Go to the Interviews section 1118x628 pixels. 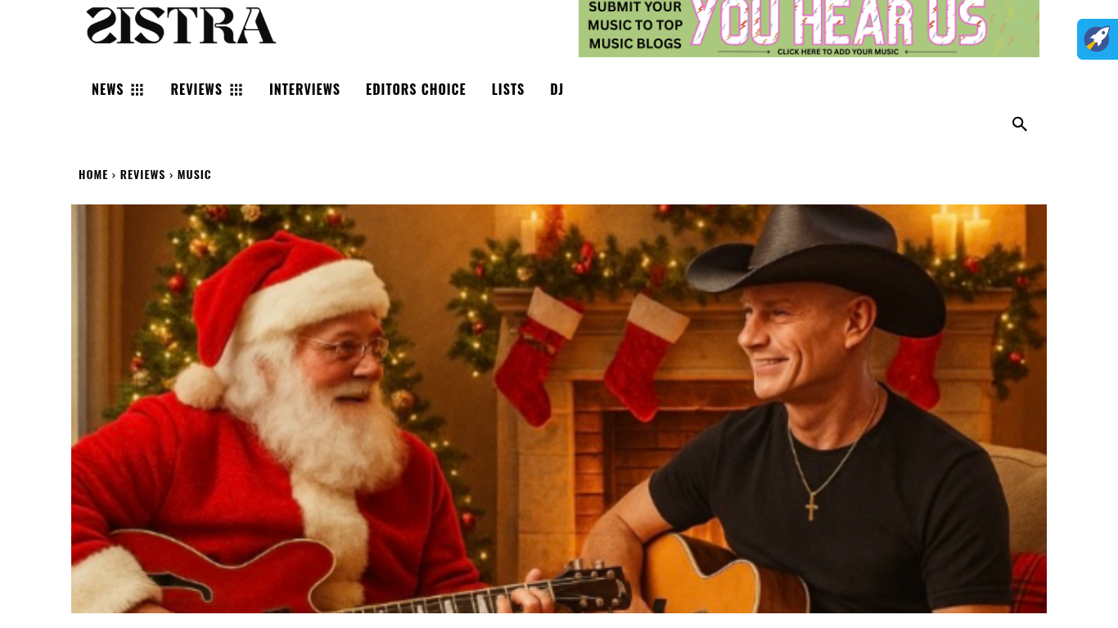point(304,89)
